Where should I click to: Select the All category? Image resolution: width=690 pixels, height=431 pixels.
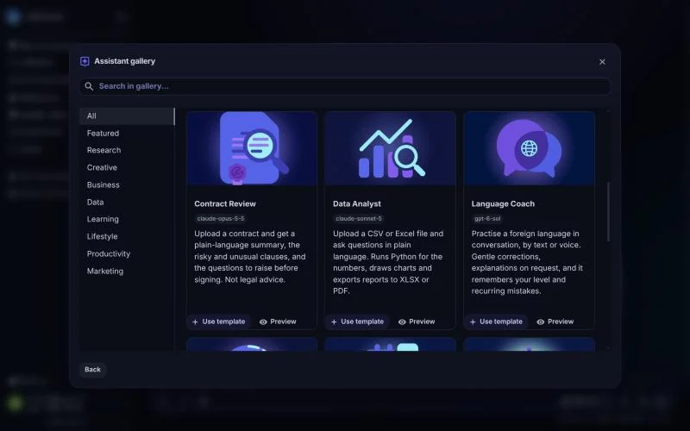(127, 116)
